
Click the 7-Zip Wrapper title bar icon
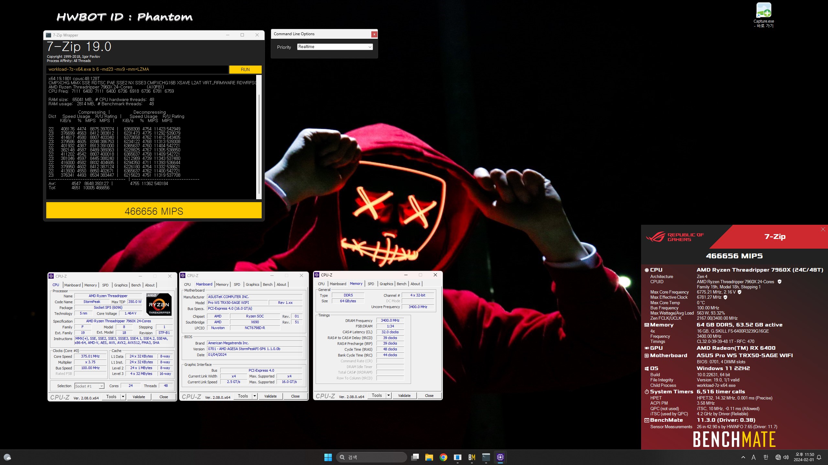[x=49, y=35]
